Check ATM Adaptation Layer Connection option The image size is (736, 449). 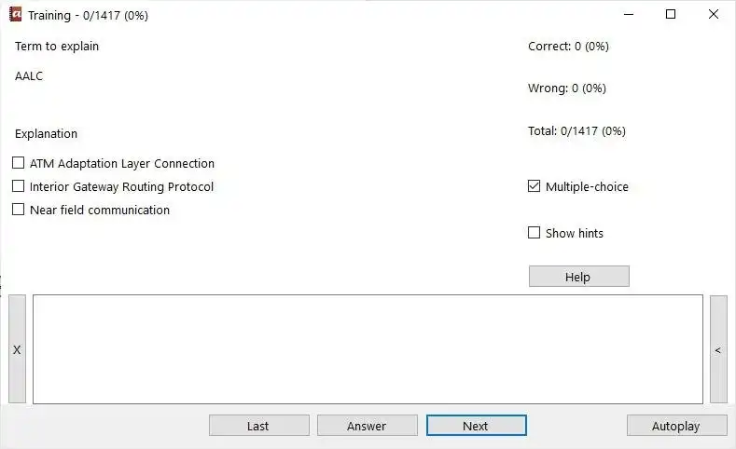click(x=19, y=164)
